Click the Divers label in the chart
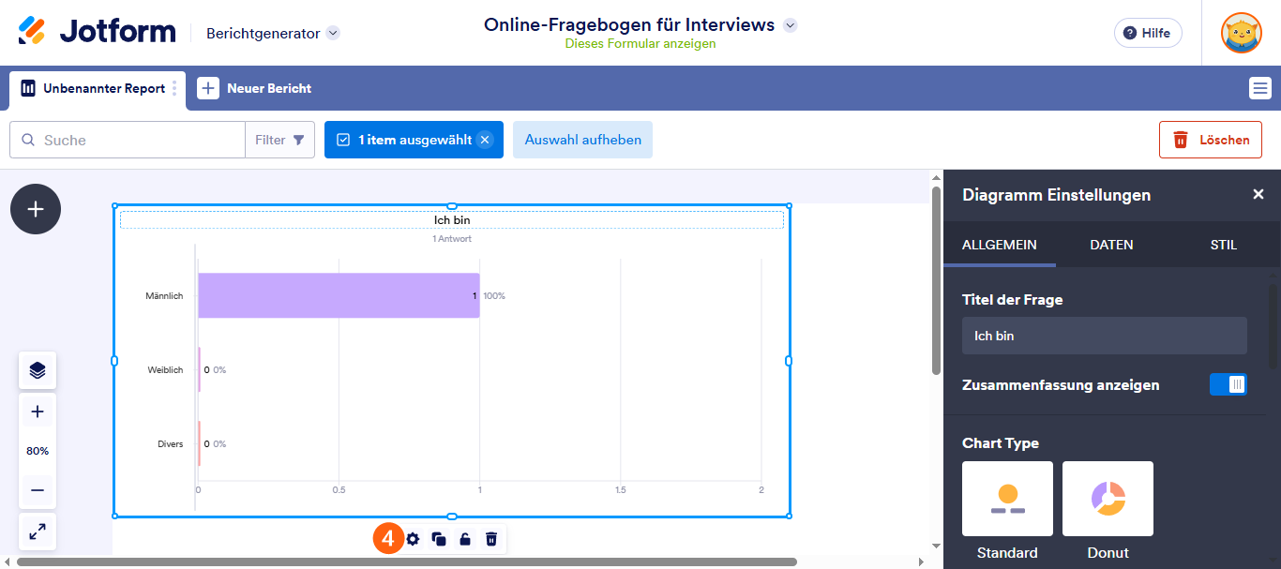Viewport: 1281px width, 569px height. 170,444
